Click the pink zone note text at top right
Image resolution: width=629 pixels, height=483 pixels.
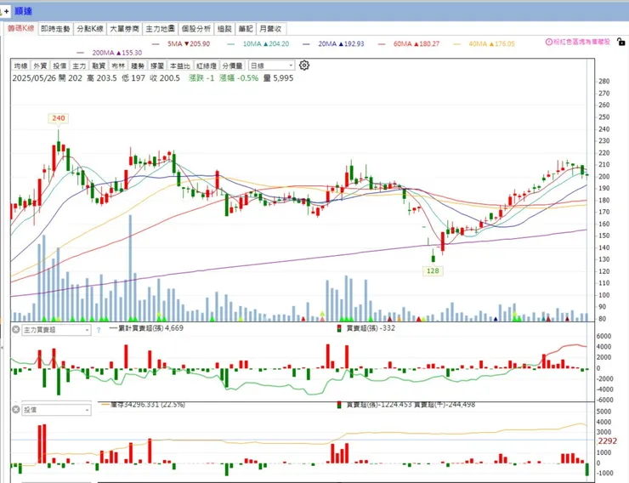(581, 42)
